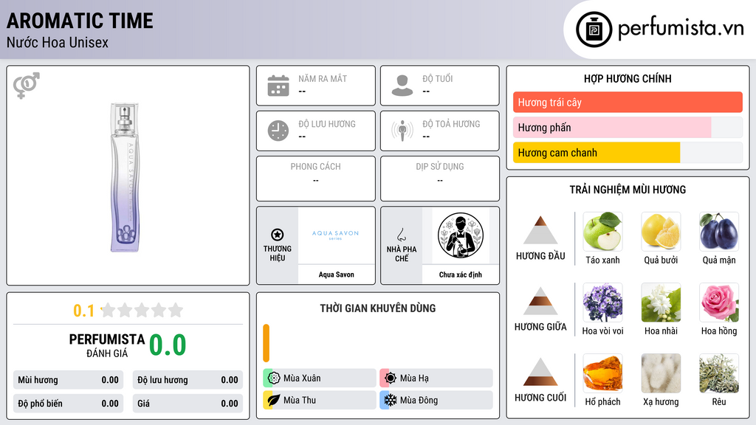Click the Nước Hoa Unisex subtitle
This screenshot has width=756, height=425.
pos(58,42)
